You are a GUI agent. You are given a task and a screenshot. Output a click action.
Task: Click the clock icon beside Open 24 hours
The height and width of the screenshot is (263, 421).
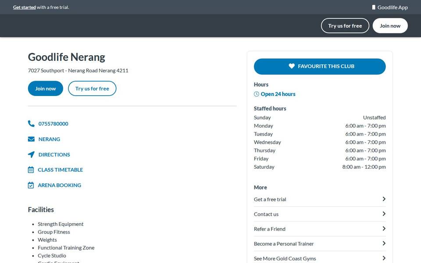[x=257, y=94]
